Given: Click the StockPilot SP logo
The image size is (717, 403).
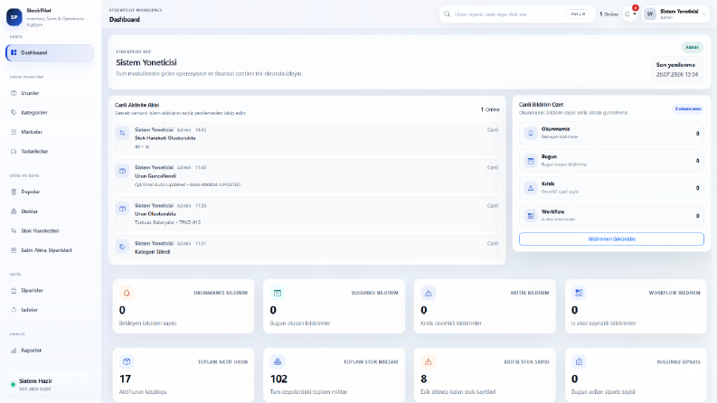Looking at the screenshot, I should point(14,17).
